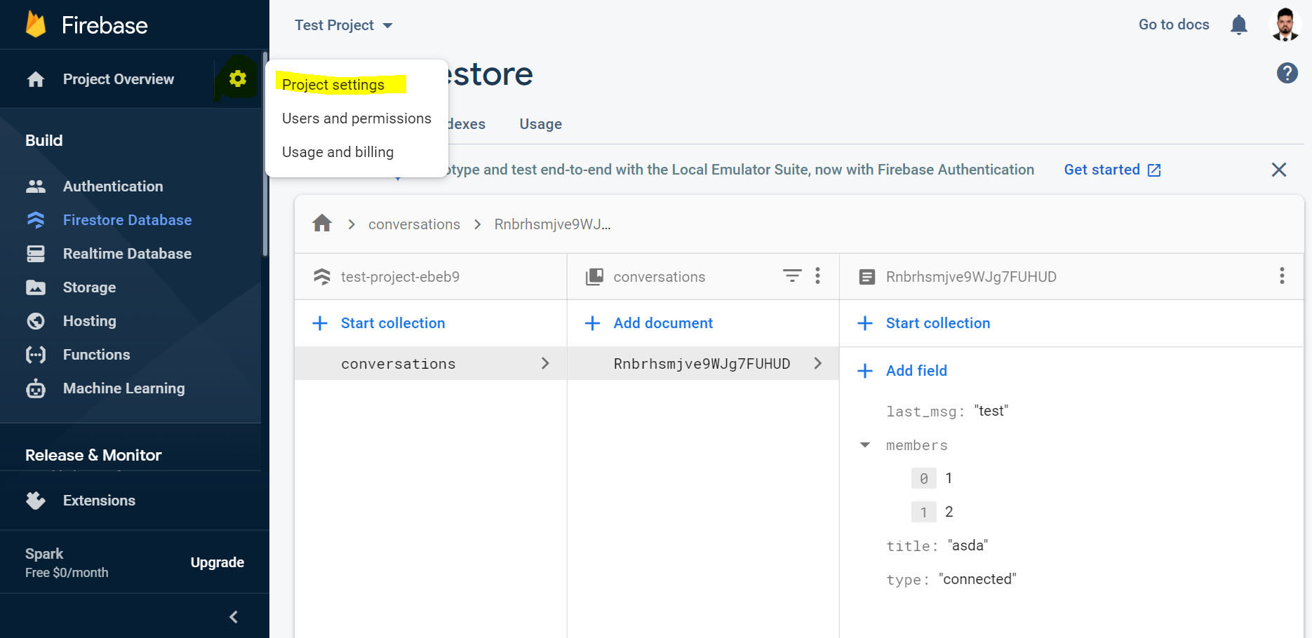
Task: Click the test-project-ebeb9 database icon
Action: pos(322,277)
